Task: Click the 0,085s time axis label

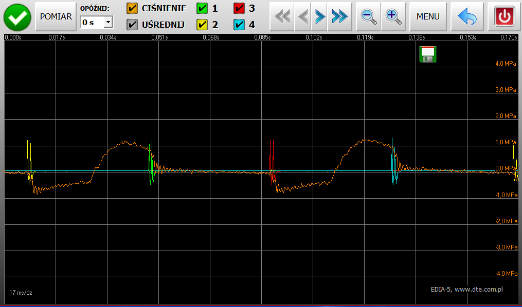Action: (x=262, y=37)
